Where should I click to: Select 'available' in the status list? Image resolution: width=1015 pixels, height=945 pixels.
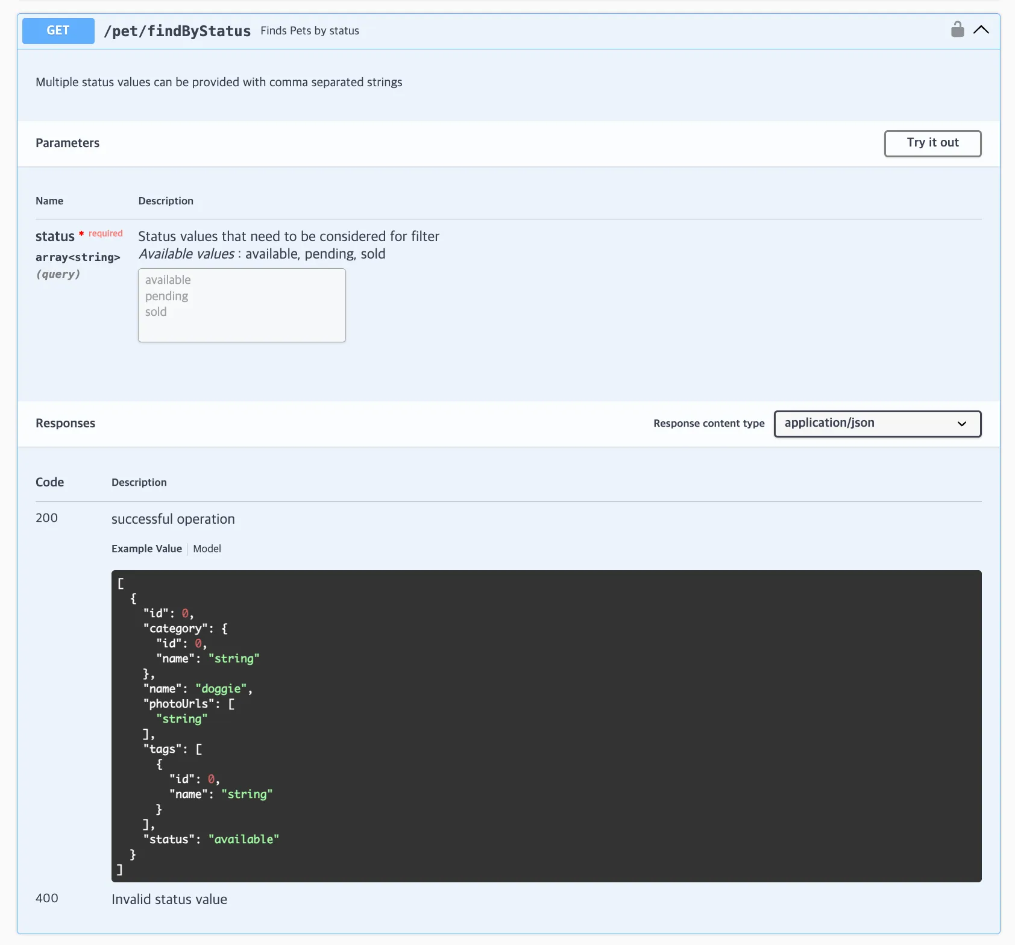click(x=168, y=280)
